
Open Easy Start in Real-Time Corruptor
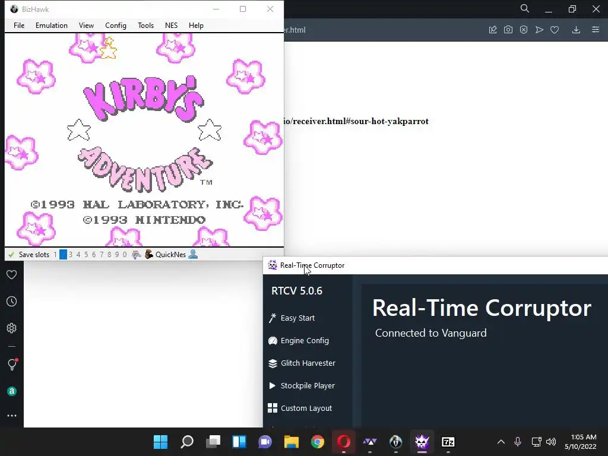297,318
